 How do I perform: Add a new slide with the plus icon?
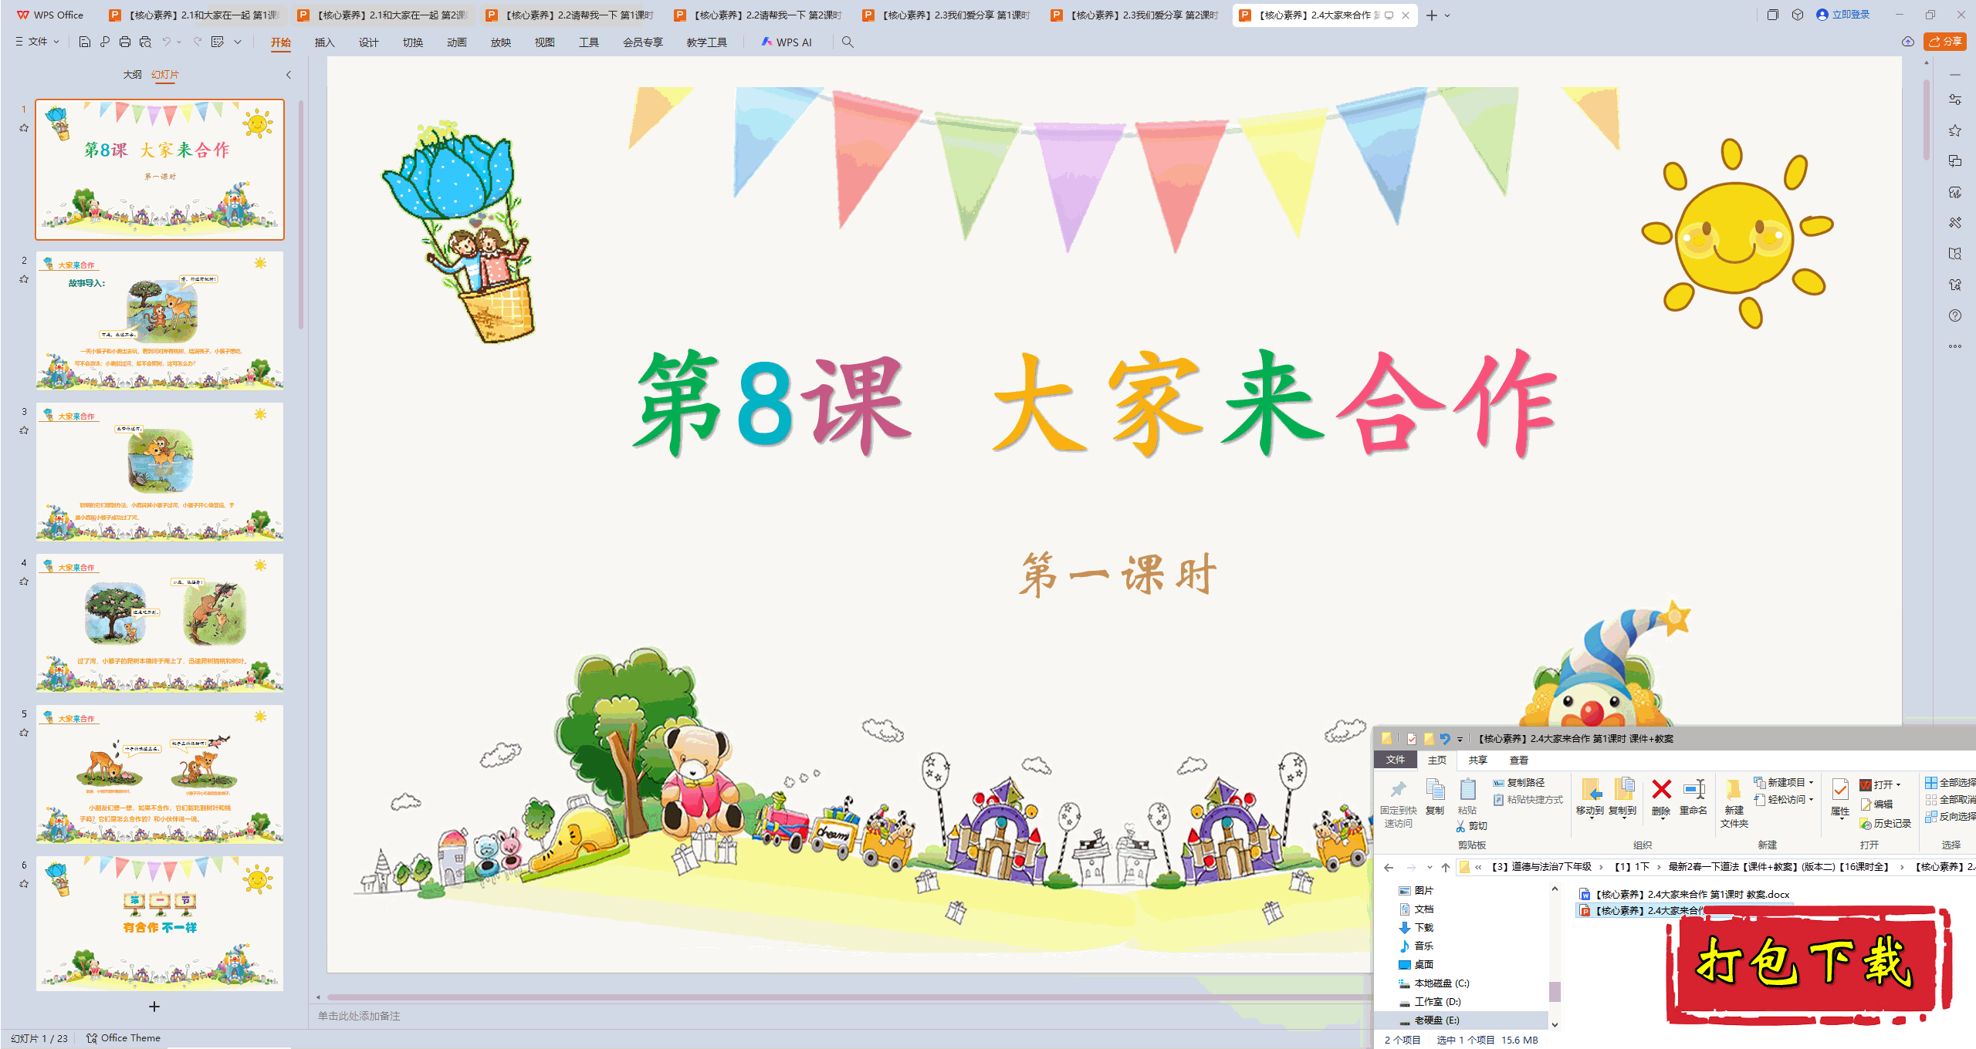pyautogui.click(x=154, y=1007)
